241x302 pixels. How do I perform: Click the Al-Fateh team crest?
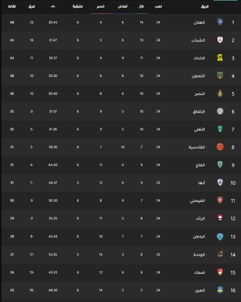point(220,165)
